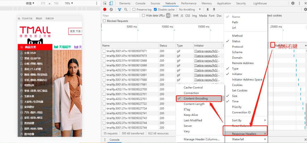
Task: Switch to the Performance tab
Action: tap(188, 3)
